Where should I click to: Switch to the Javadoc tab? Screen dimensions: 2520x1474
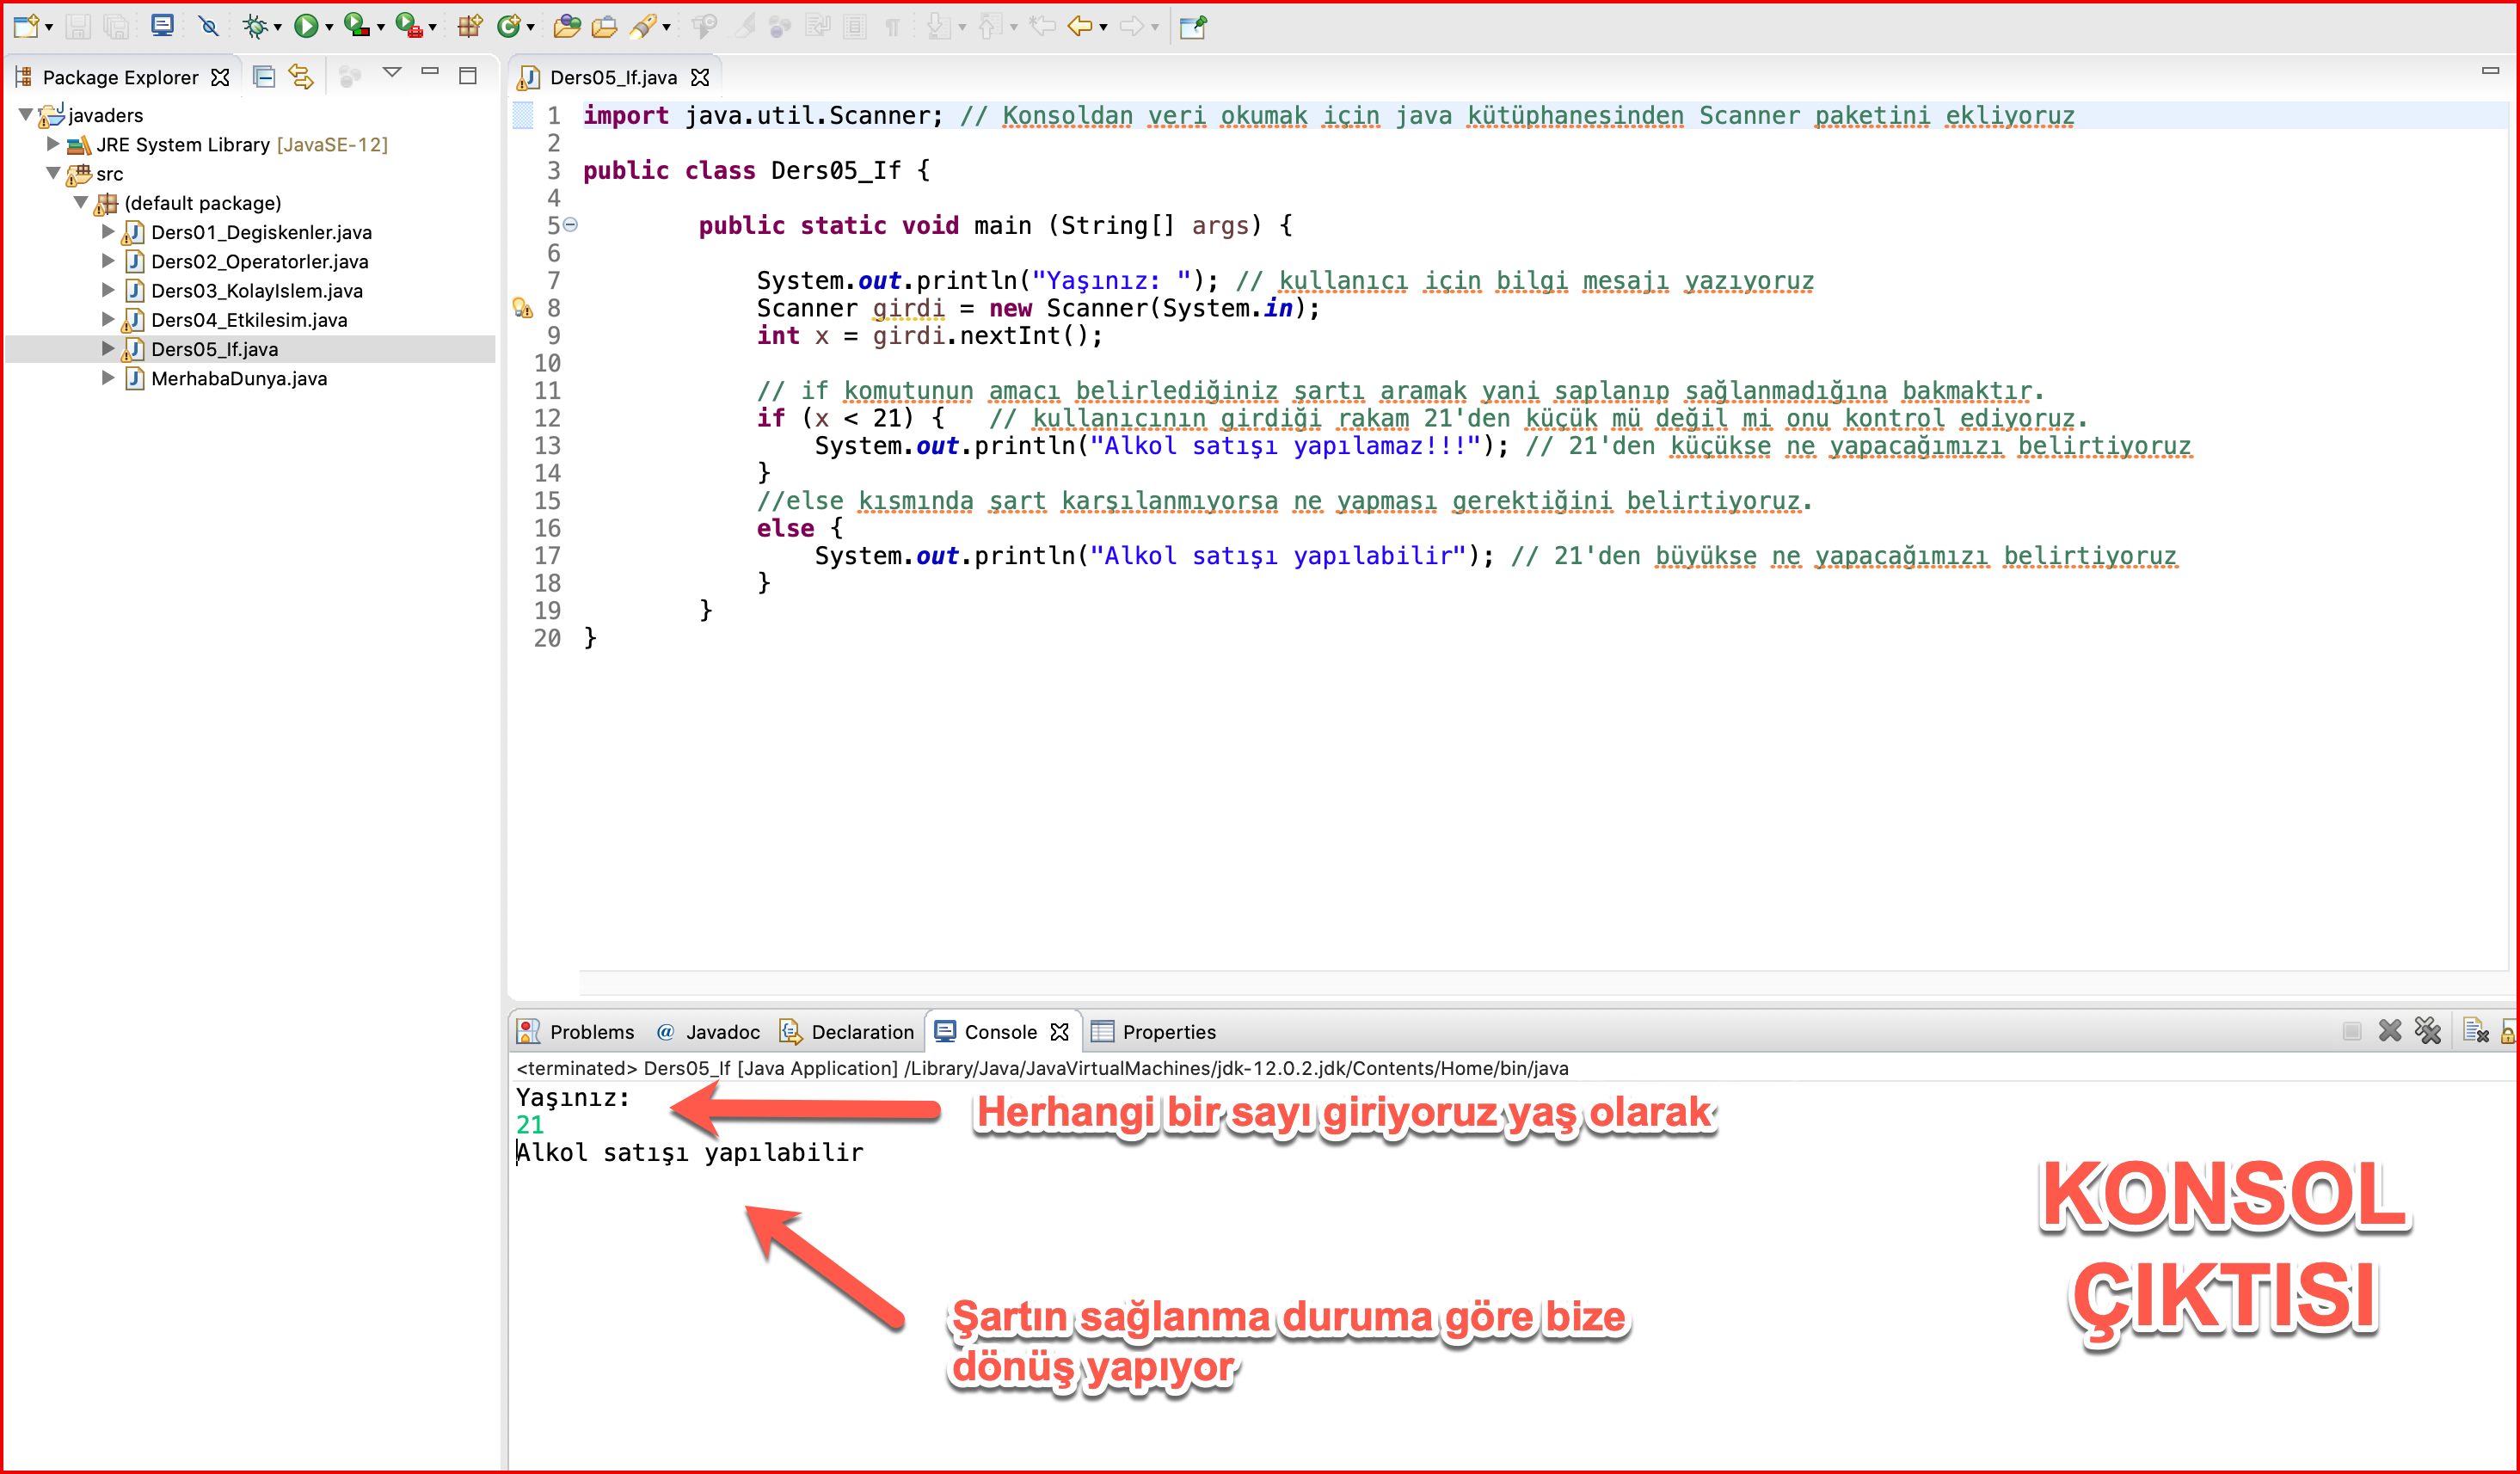point(709,1031)
